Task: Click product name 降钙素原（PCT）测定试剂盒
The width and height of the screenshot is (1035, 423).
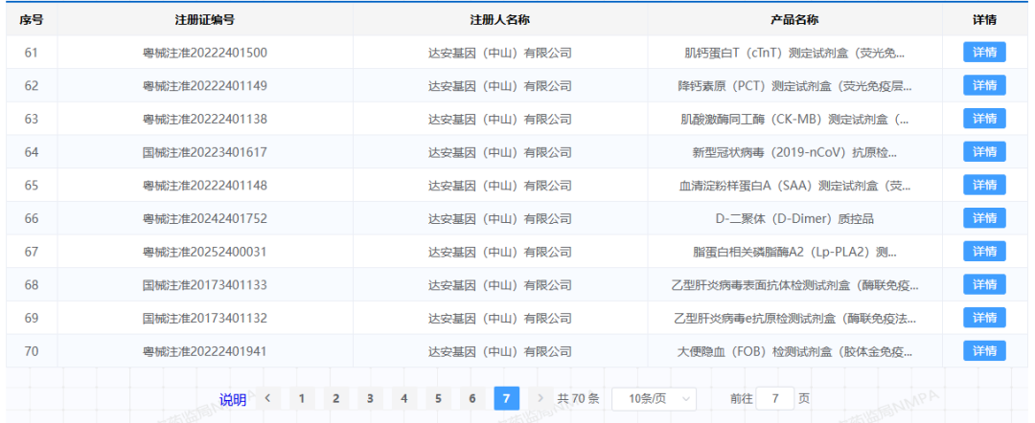Action: pyautogui.click(x=794, y=86)
